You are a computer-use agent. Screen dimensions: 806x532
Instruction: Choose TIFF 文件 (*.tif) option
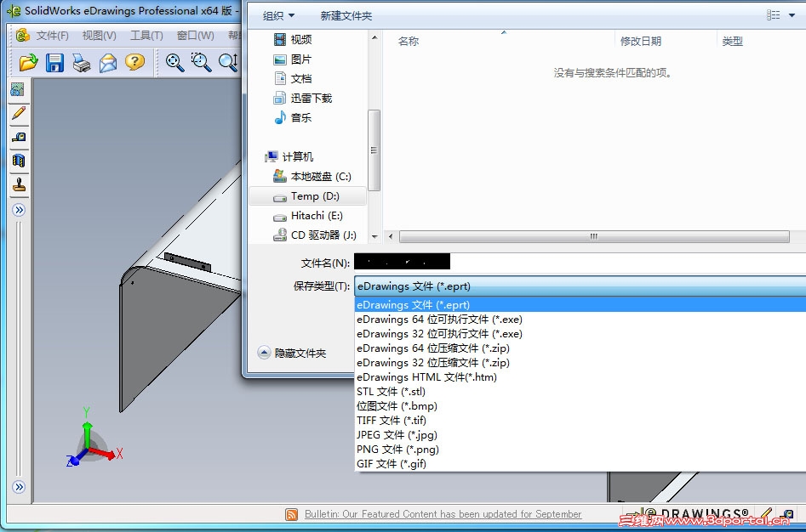(580, 420)
